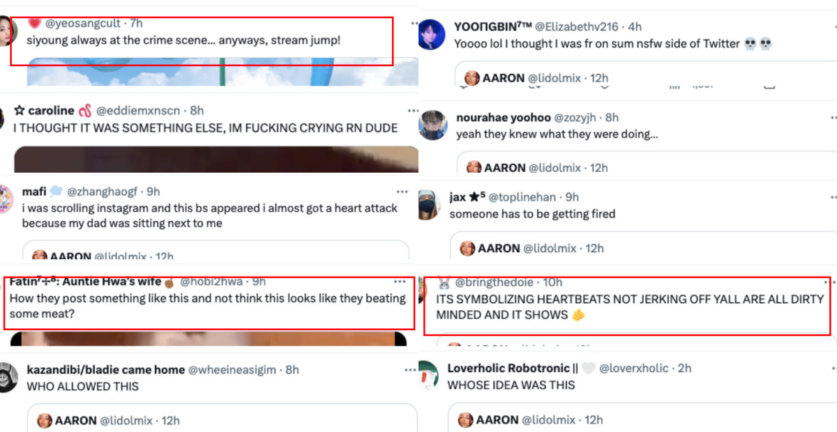Open the @wheeineasigim profile link
Image resolution: width=837 pixels, height=432 pixels.
click(234, 370)
